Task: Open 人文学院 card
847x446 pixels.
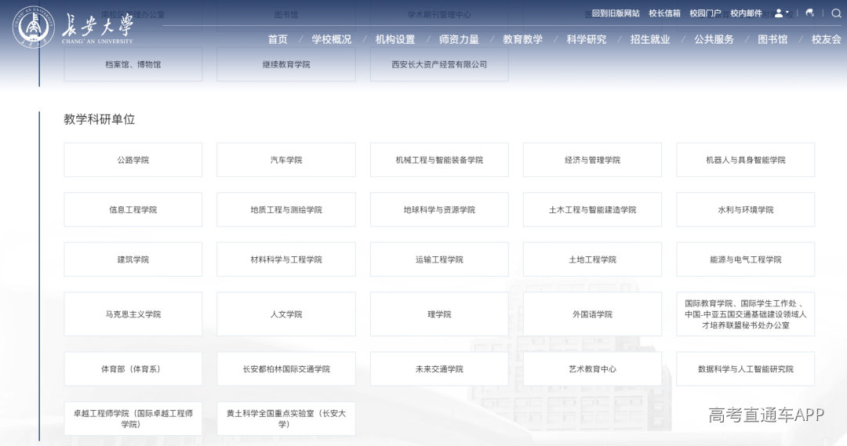Action: tap(286, 314)
